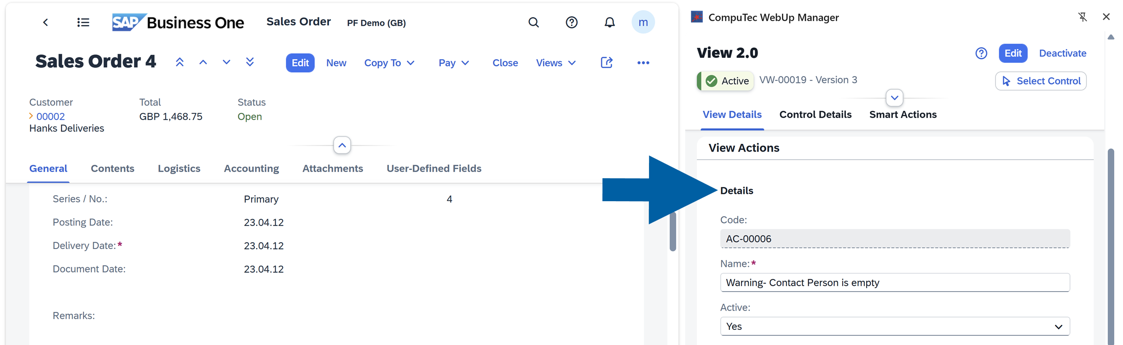Open notifications bell
Screen dimensions: 1123x345
coord(610,23)
